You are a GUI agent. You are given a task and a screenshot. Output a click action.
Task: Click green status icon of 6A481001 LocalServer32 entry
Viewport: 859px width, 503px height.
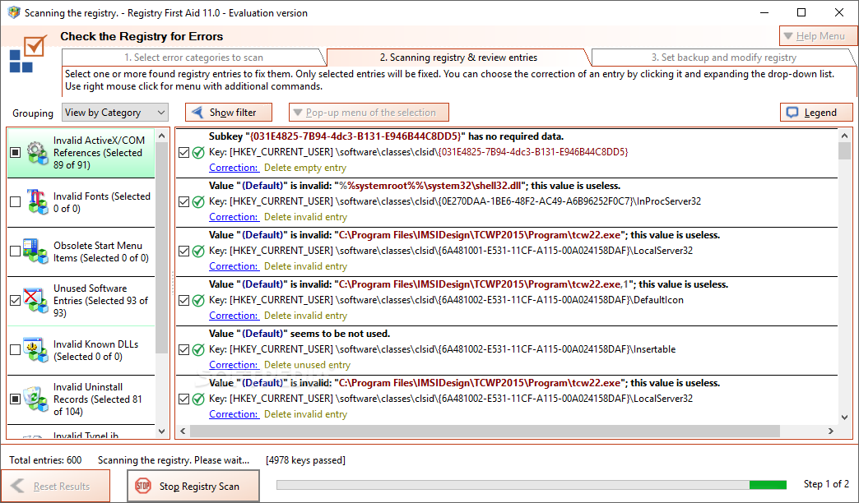click(x=198, y=251)
